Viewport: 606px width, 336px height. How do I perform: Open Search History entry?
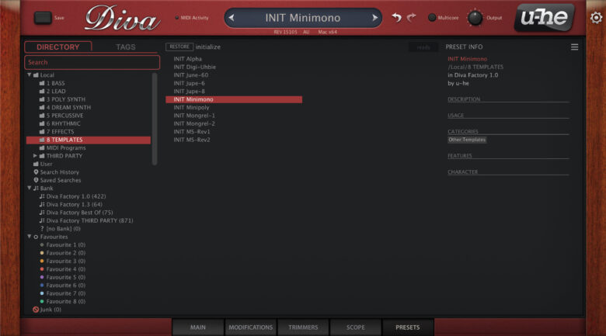(x=57, y=172)
